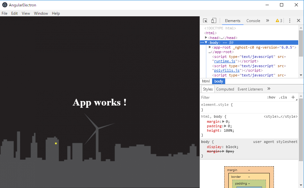Add a new style rule with plus icon
Image resolution: width=304 pixels, height=188 pixels.
(x=293, y=97)
